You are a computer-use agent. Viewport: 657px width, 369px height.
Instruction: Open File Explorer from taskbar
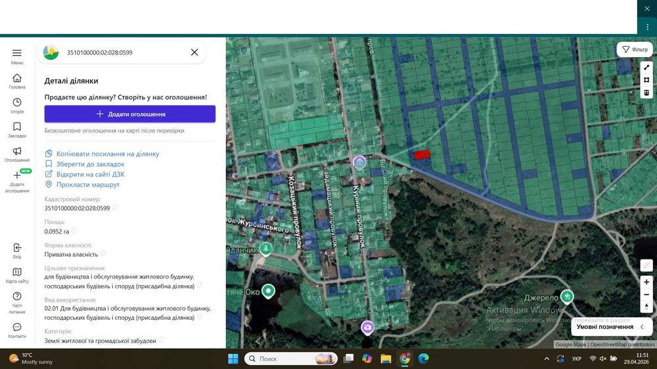(x=386, y=359)
